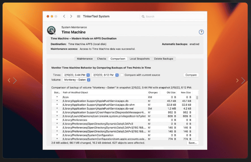Screen dimensions: 251x162
Task: Select the OpenDirectory/DynamicData/LDAPv3 row
Action: [x=124, y=124]
